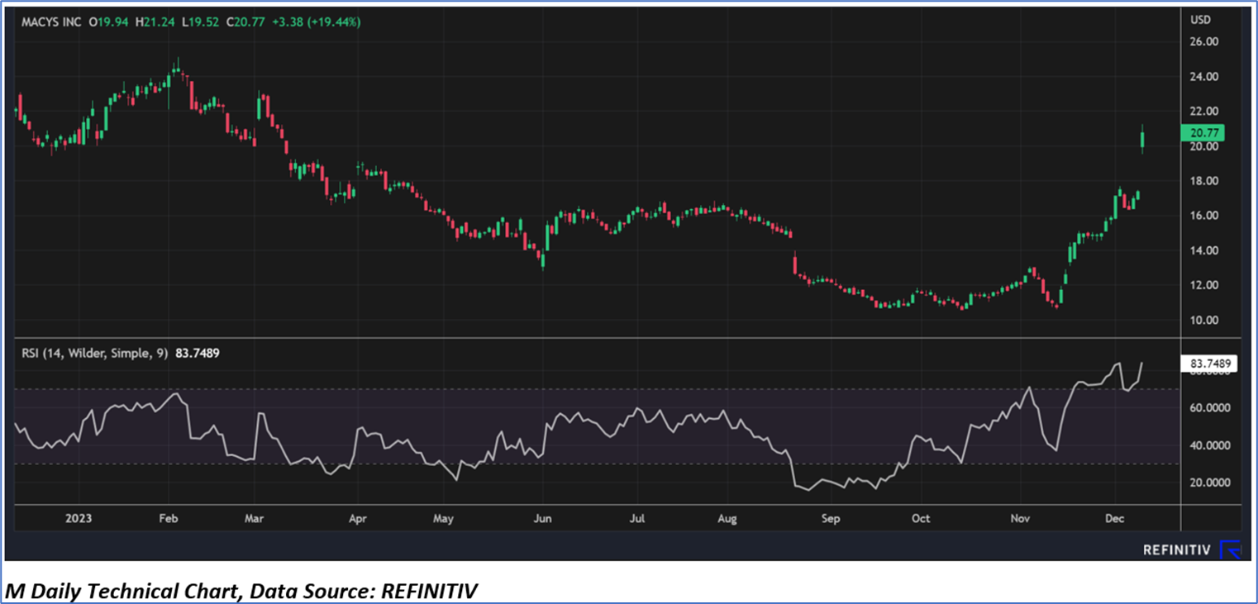Click the latest green candlestick near 20.77
The height and width of the screenshot is (604, 1258).
[1142, 139]
